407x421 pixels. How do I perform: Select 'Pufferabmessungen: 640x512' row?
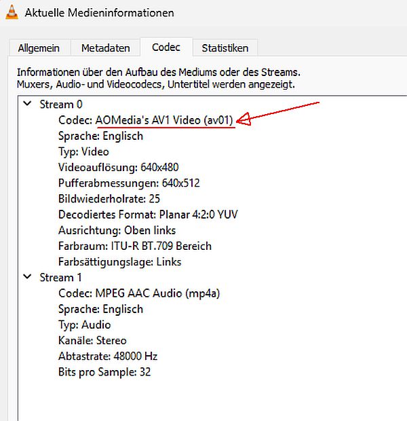click(129, 183)
